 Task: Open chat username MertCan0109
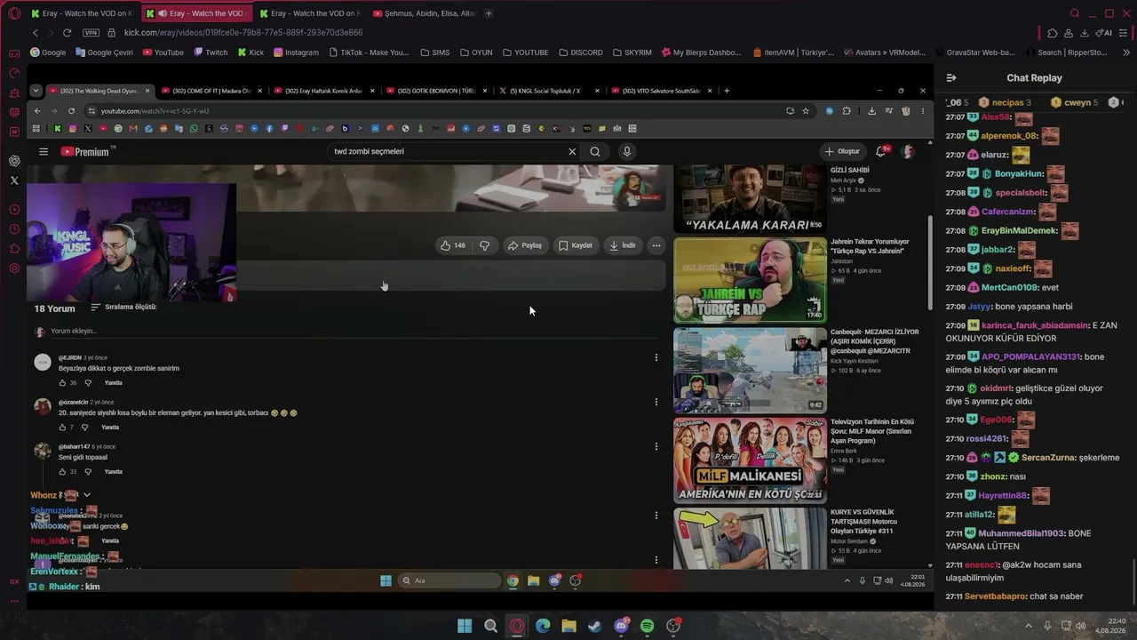pos(1009,287)
